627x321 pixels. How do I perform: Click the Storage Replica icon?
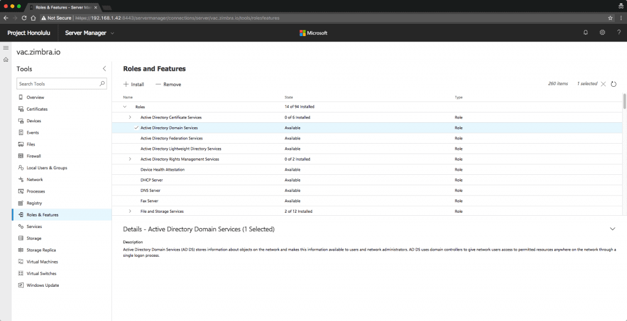pos(21,250)
